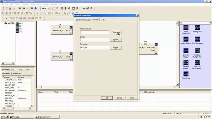212x119 pixels.
Task: Click the Print toolbar icon
Action: point(14,8)
